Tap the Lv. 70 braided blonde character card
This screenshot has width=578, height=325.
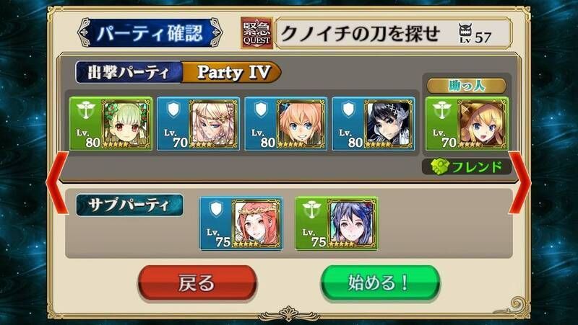(198, 123)
